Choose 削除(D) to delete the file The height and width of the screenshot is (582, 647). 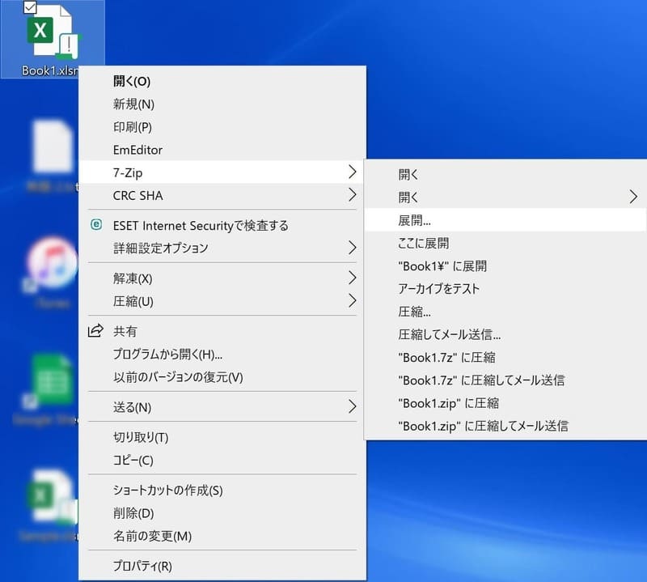[222, 513]
